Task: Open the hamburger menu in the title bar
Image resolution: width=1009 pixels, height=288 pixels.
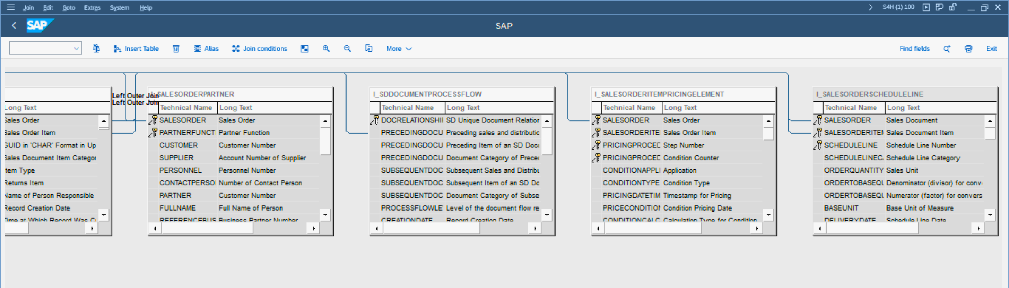Action: coord(11,7)
